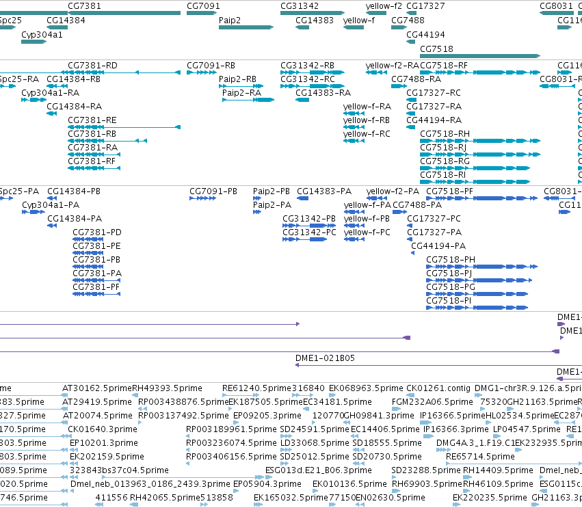Select protein CG7488-PA
Image resolution: width=582 pixels, height=508 pixels.
[x=417, y=205]
